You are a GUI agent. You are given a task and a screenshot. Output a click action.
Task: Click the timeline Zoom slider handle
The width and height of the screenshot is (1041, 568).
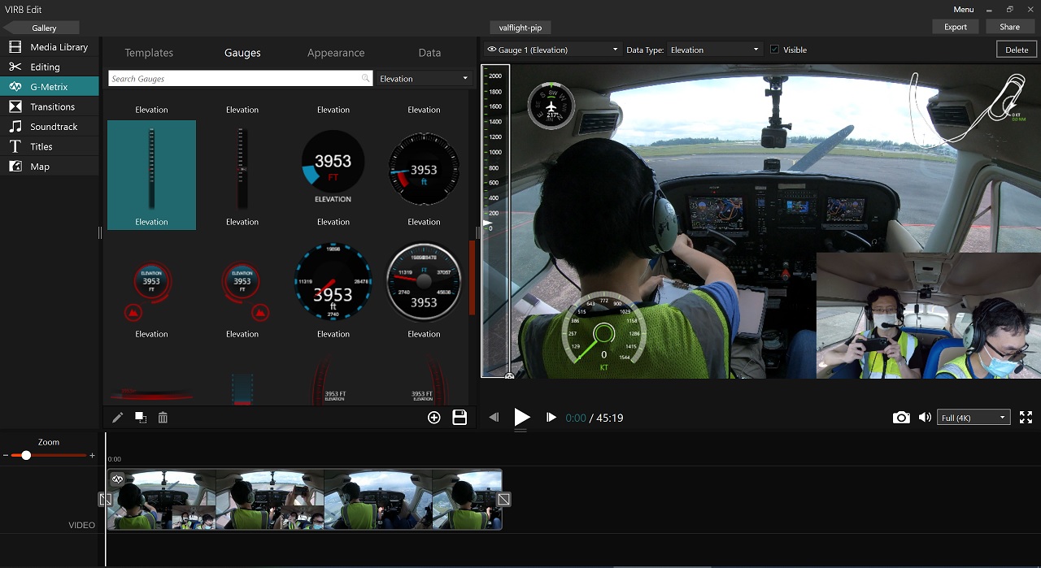coord(26,456)
